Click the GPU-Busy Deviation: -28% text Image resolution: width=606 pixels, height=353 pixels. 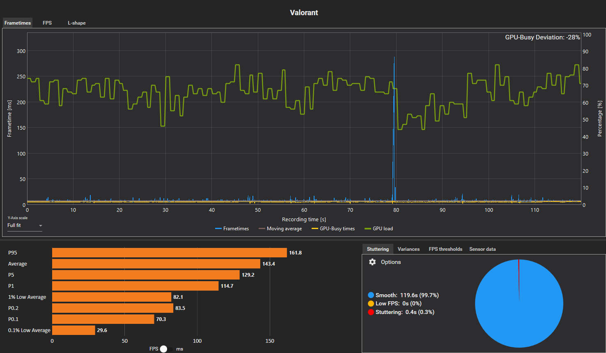[x=542, y=37]
